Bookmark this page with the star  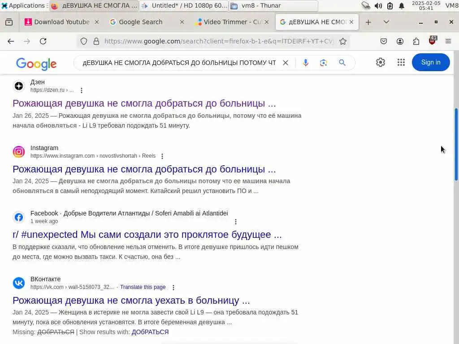pos(343,41)
